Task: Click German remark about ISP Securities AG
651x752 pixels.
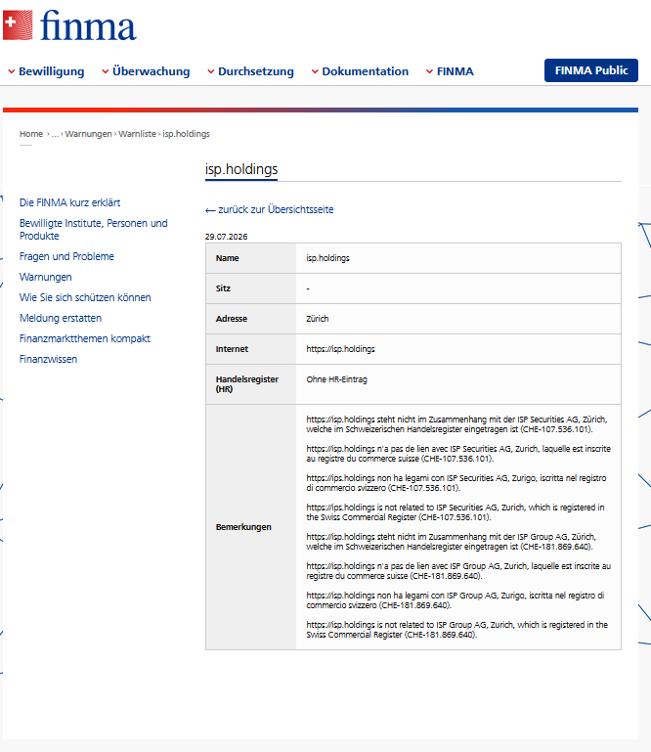Action: 456,424
